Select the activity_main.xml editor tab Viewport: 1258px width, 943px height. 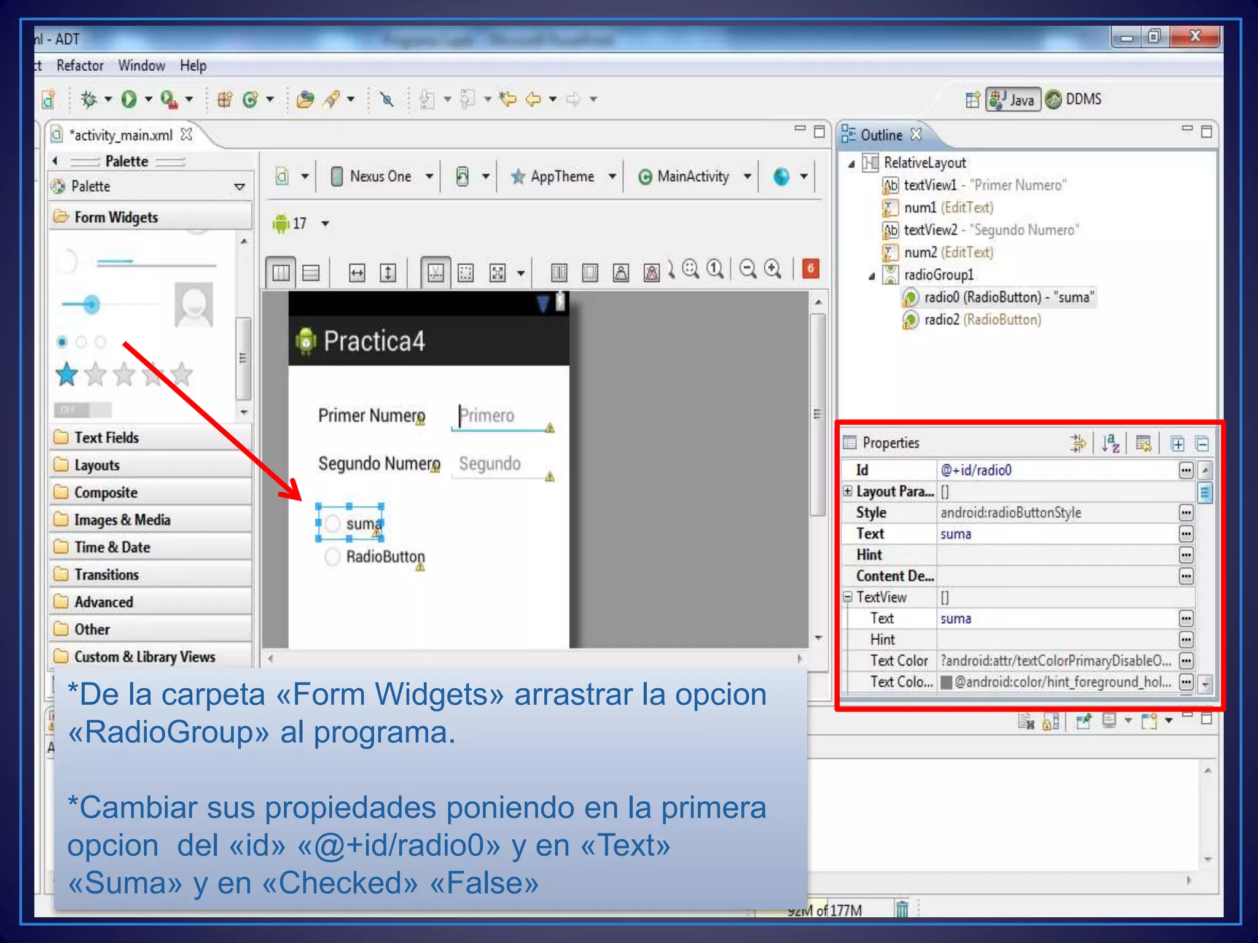tap(121, 135)
